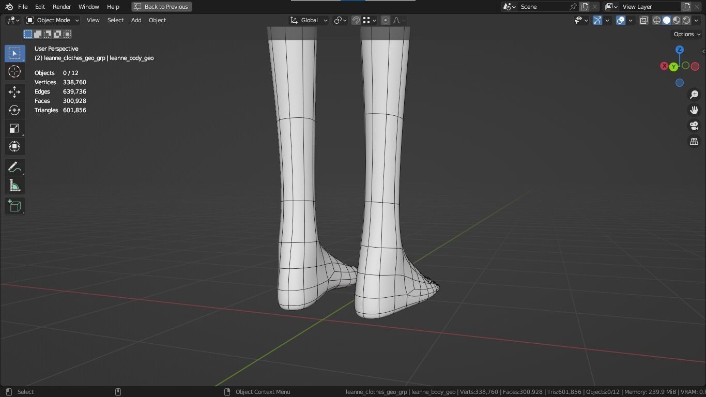The width and height of the screenshot is (706, 397).
Task: Choose the subtract selection mode icon
Action: click(x=48, y=34)
